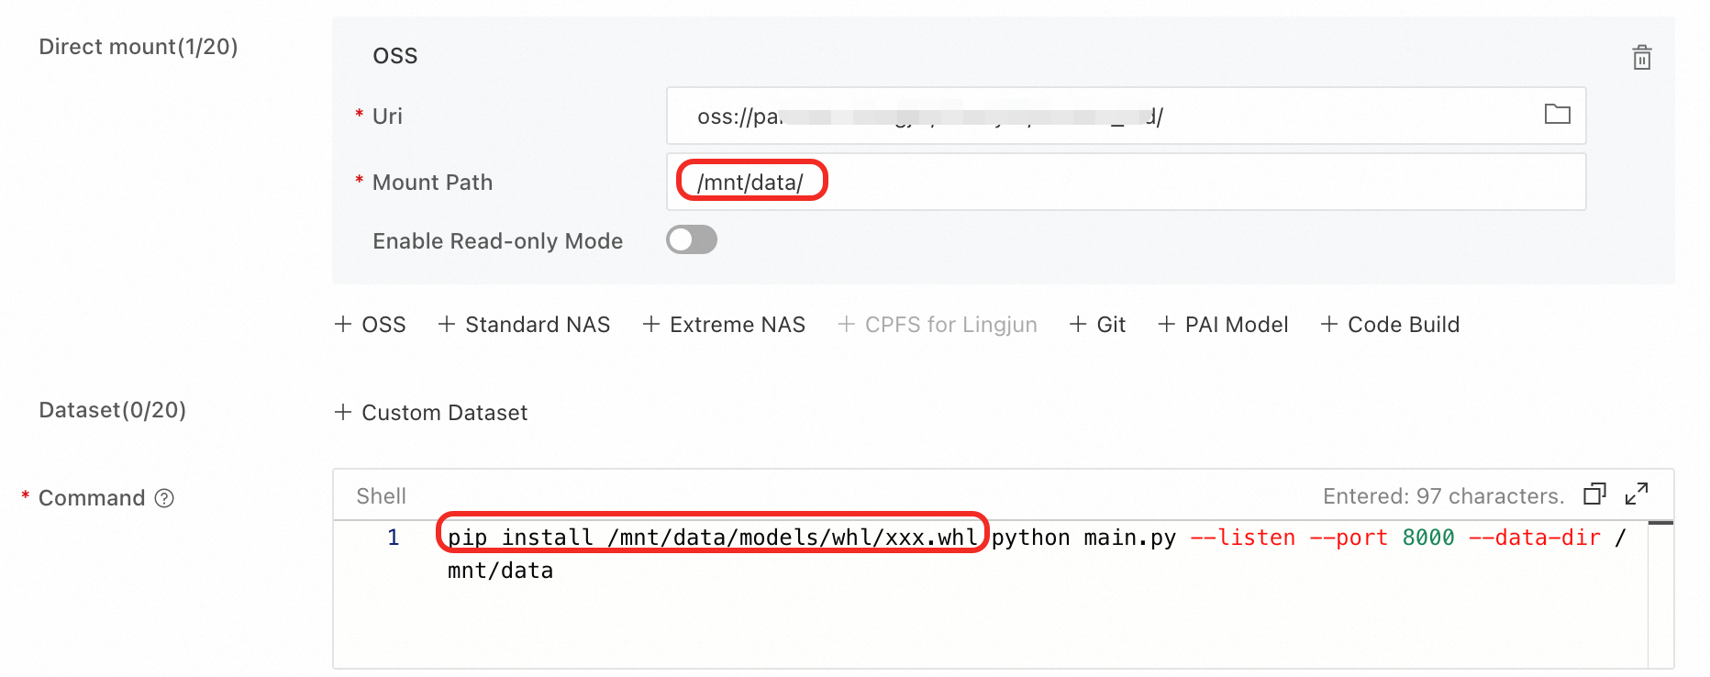Copy the shell command with copy icon
This screenshot has height=677, width=1710.
point(1594,494)
